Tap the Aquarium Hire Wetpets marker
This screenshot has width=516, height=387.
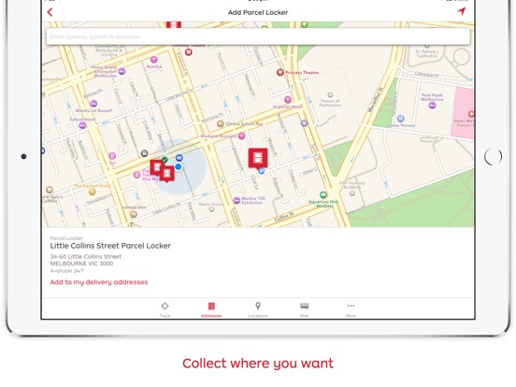tap(323, 194)
